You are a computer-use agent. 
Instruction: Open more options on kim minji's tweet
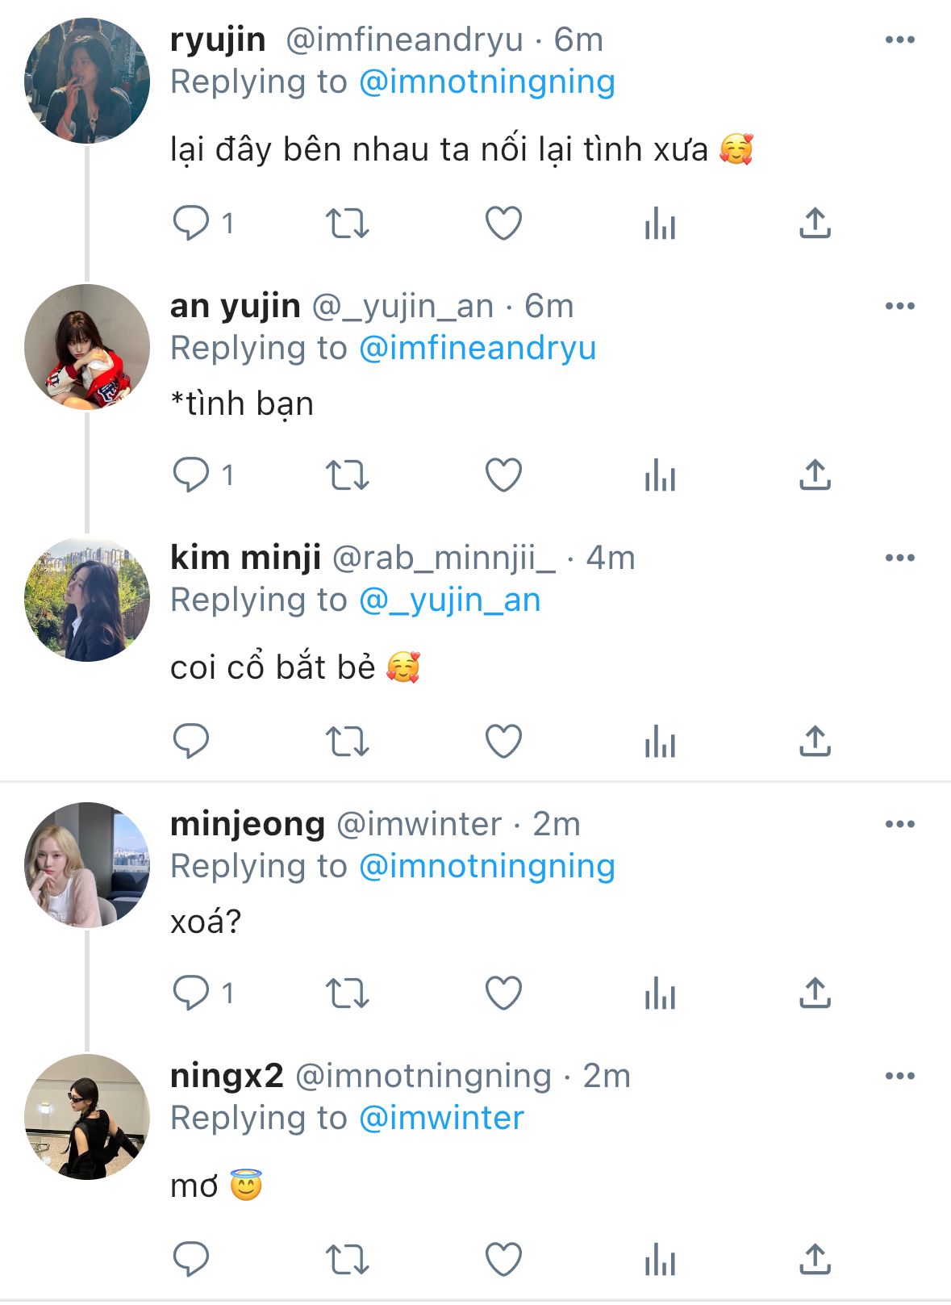click(899, 558)
